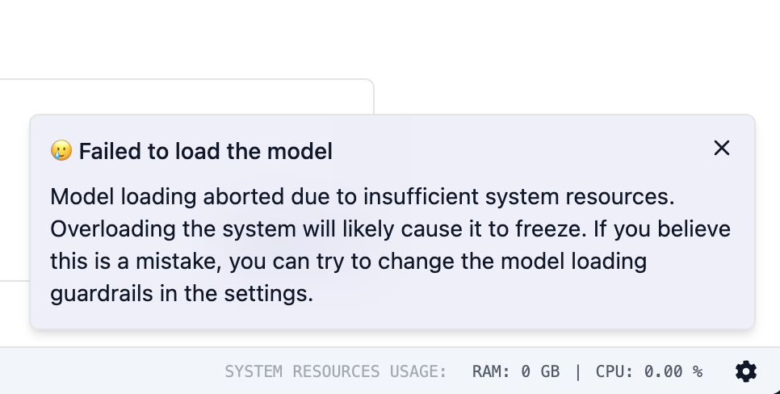This screenshot has width=780, height=394.
Task: Dismiss the failed model load notification
Action: coord(721,148)
